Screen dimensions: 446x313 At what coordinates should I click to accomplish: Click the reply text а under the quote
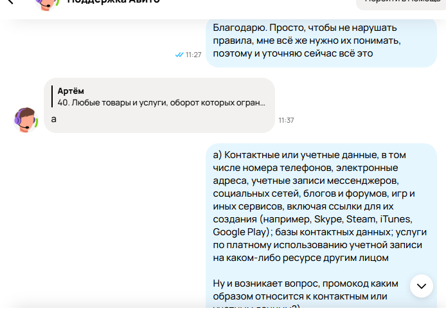coord(54,119)
